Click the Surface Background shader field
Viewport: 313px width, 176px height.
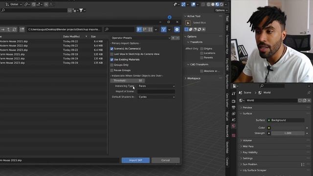point(286,120)
